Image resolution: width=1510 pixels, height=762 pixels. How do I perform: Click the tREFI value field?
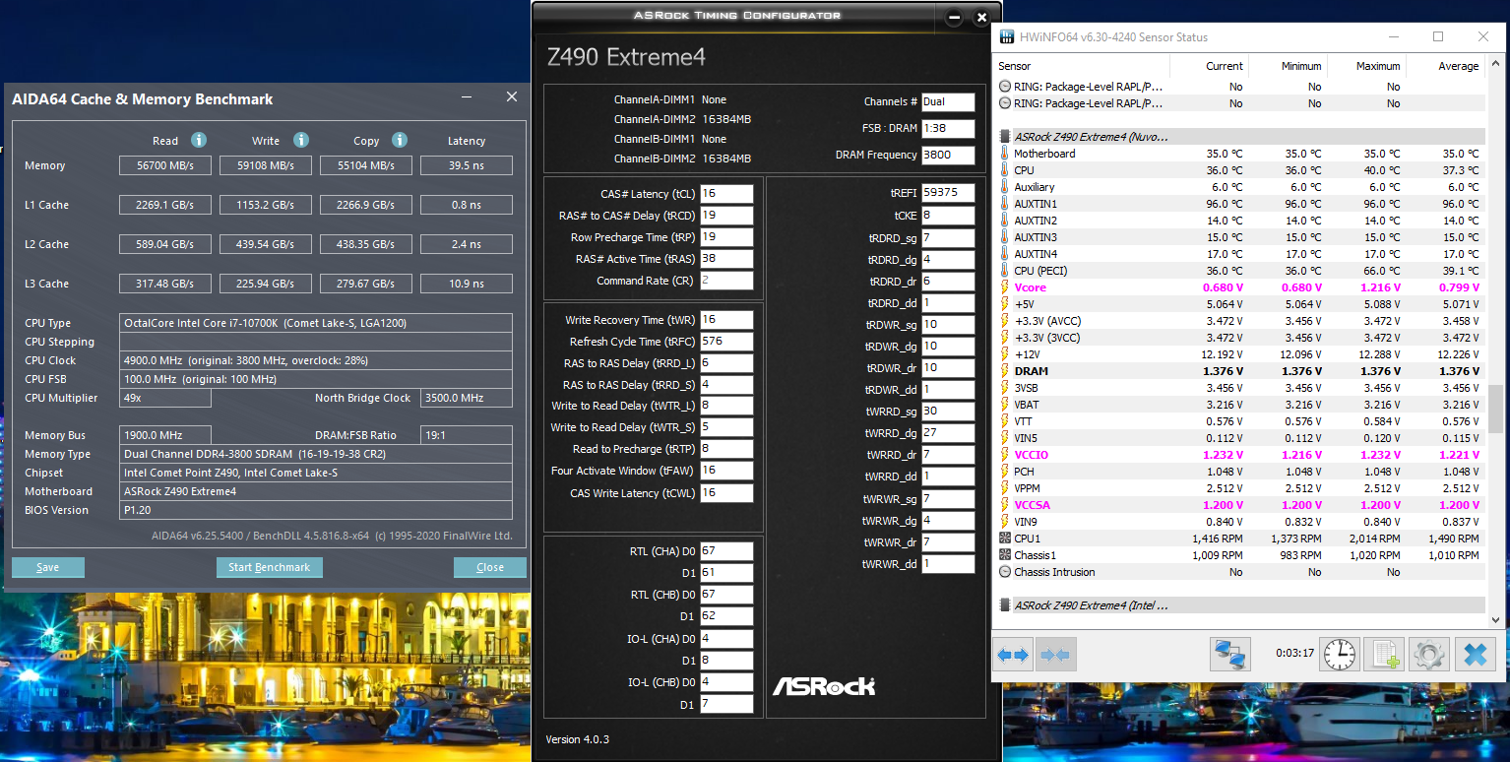tap(948, 193)
